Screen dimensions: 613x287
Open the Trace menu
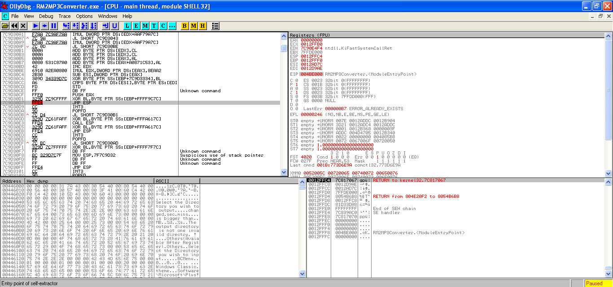[x=65, y=16]
